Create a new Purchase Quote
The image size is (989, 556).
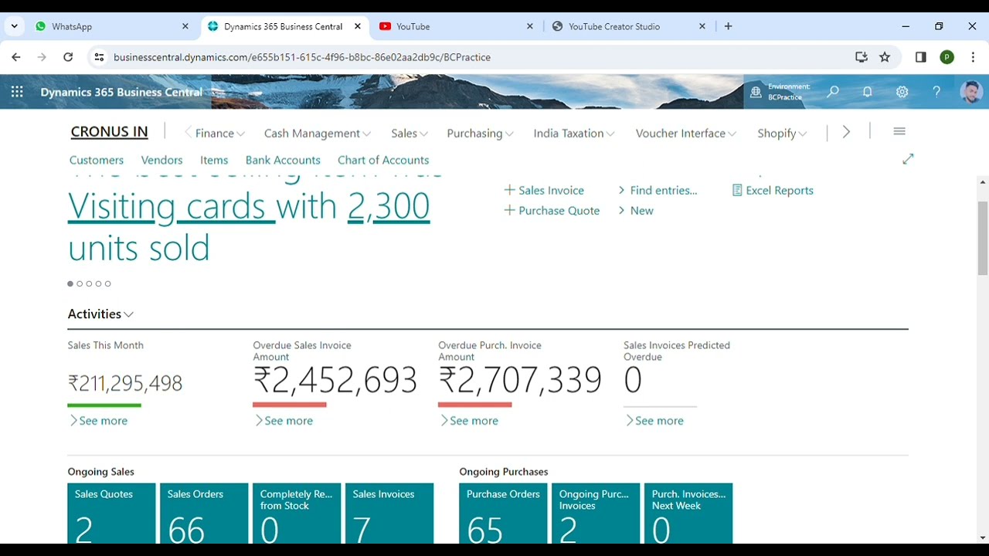(552, 210)
